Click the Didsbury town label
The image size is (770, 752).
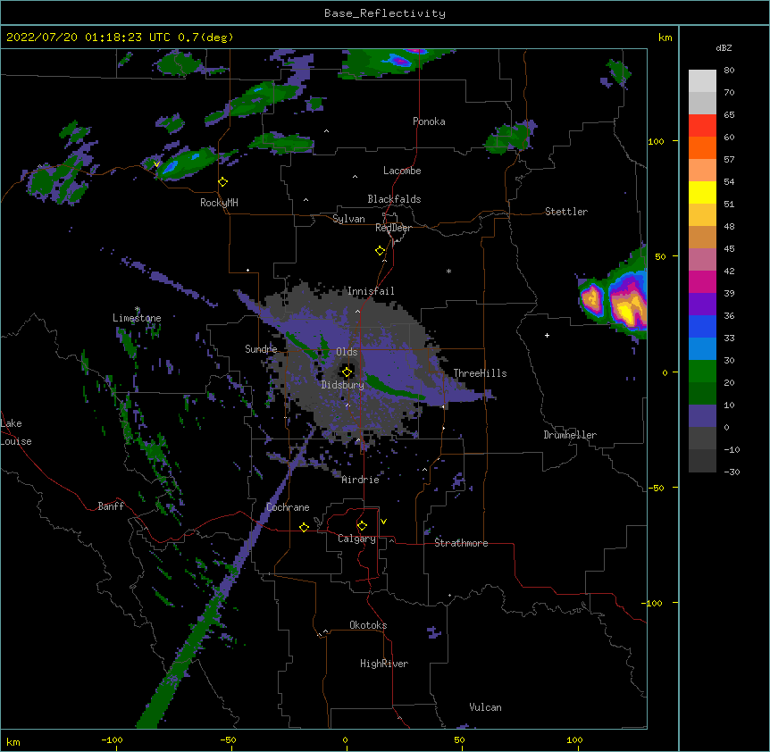click(x=342, y=385)
